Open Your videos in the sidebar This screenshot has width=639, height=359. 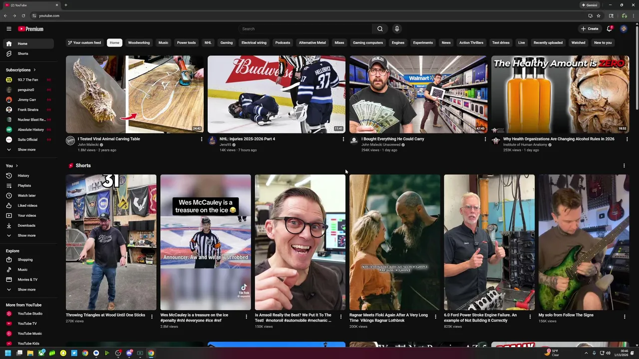[x=28, y=215]
